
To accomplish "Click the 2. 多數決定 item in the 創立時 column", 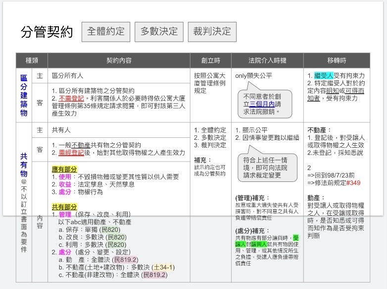I will point(210,138).
